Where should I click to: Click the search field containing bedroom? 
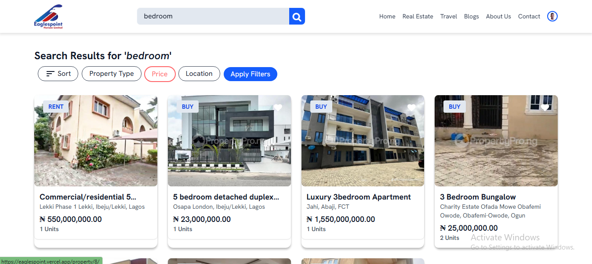point(213,16)
